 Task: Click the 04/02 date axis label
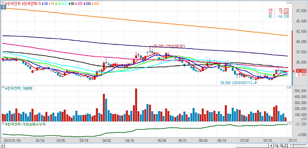pos(107,141)
